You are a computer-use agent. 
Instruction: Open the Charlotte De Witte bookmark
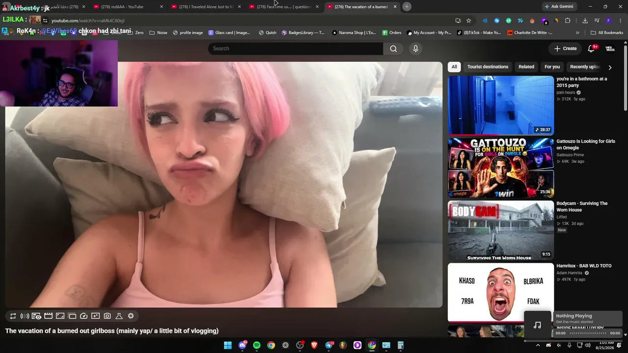pyautogui.click(x=530, y=33)
